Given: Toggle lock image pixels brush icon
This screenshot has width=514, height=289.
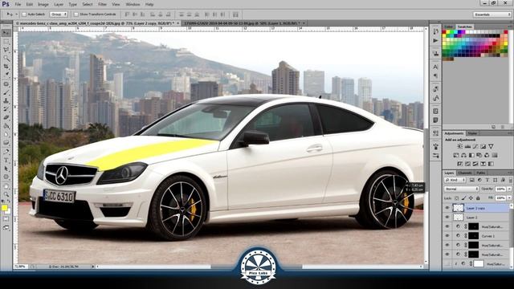Looking at the screenshot, I should 464,198.
